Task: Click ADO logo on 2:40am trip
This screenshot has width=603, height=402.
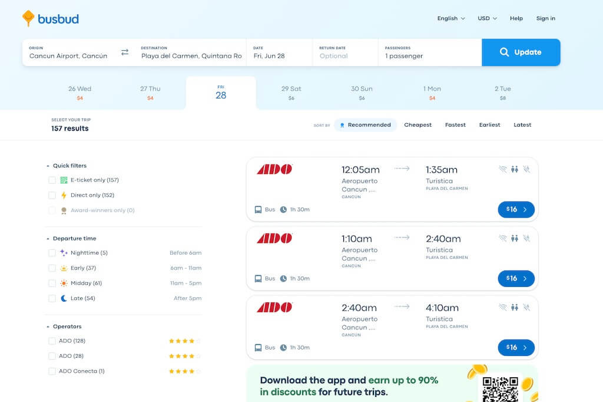Action: coord(274,307)
